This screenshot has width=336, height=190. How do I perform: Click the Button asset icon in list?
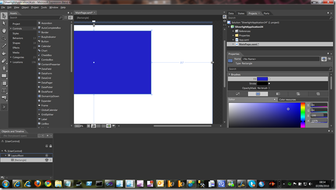coord(39,41)
